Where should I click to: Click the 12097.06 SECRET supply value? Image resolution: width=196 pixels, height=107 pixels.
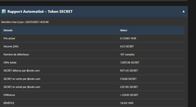[x=130, y=63]
